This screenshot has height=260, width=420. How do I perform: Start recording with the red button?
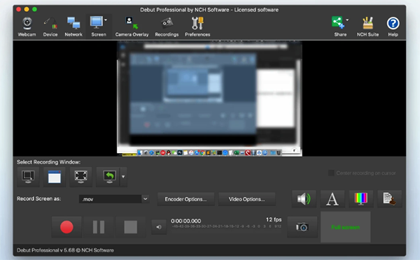tap(66, 227)
